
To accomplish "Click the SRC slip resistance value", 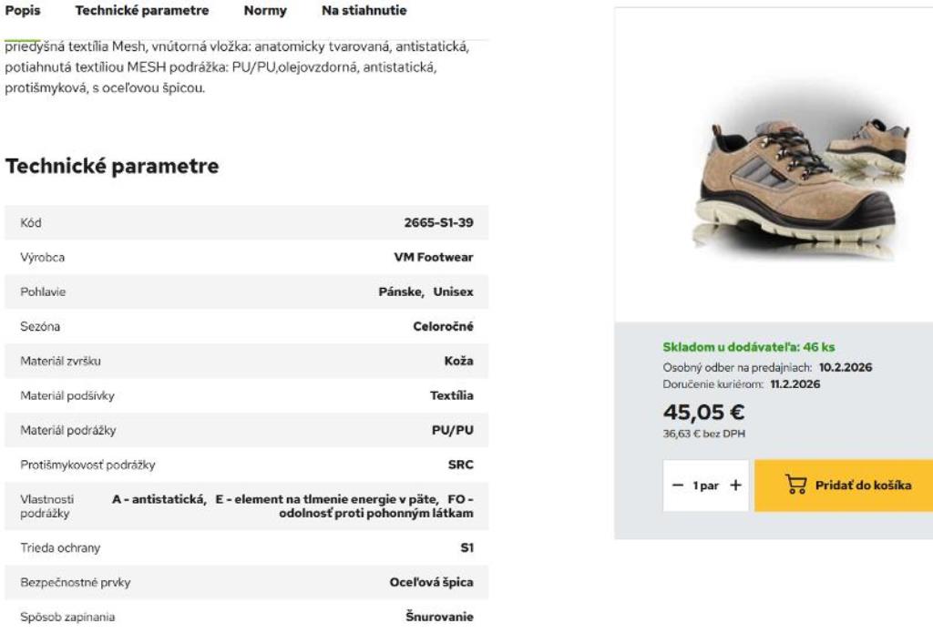I will point(460,465).
